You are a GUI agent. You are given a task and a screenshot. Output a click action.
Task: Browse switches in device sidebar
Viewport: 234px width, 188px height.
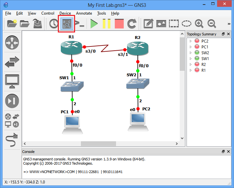(12, 62)
